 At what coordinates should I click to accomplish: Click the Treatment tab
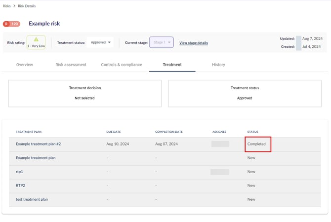coord(172,65)
